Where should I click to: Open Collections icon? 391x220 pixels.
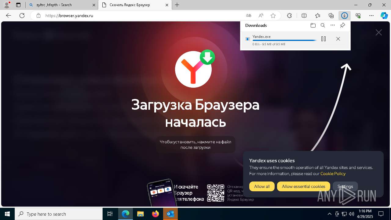point(331,16)
